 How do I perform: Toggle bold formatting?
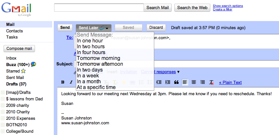(63, 82)
